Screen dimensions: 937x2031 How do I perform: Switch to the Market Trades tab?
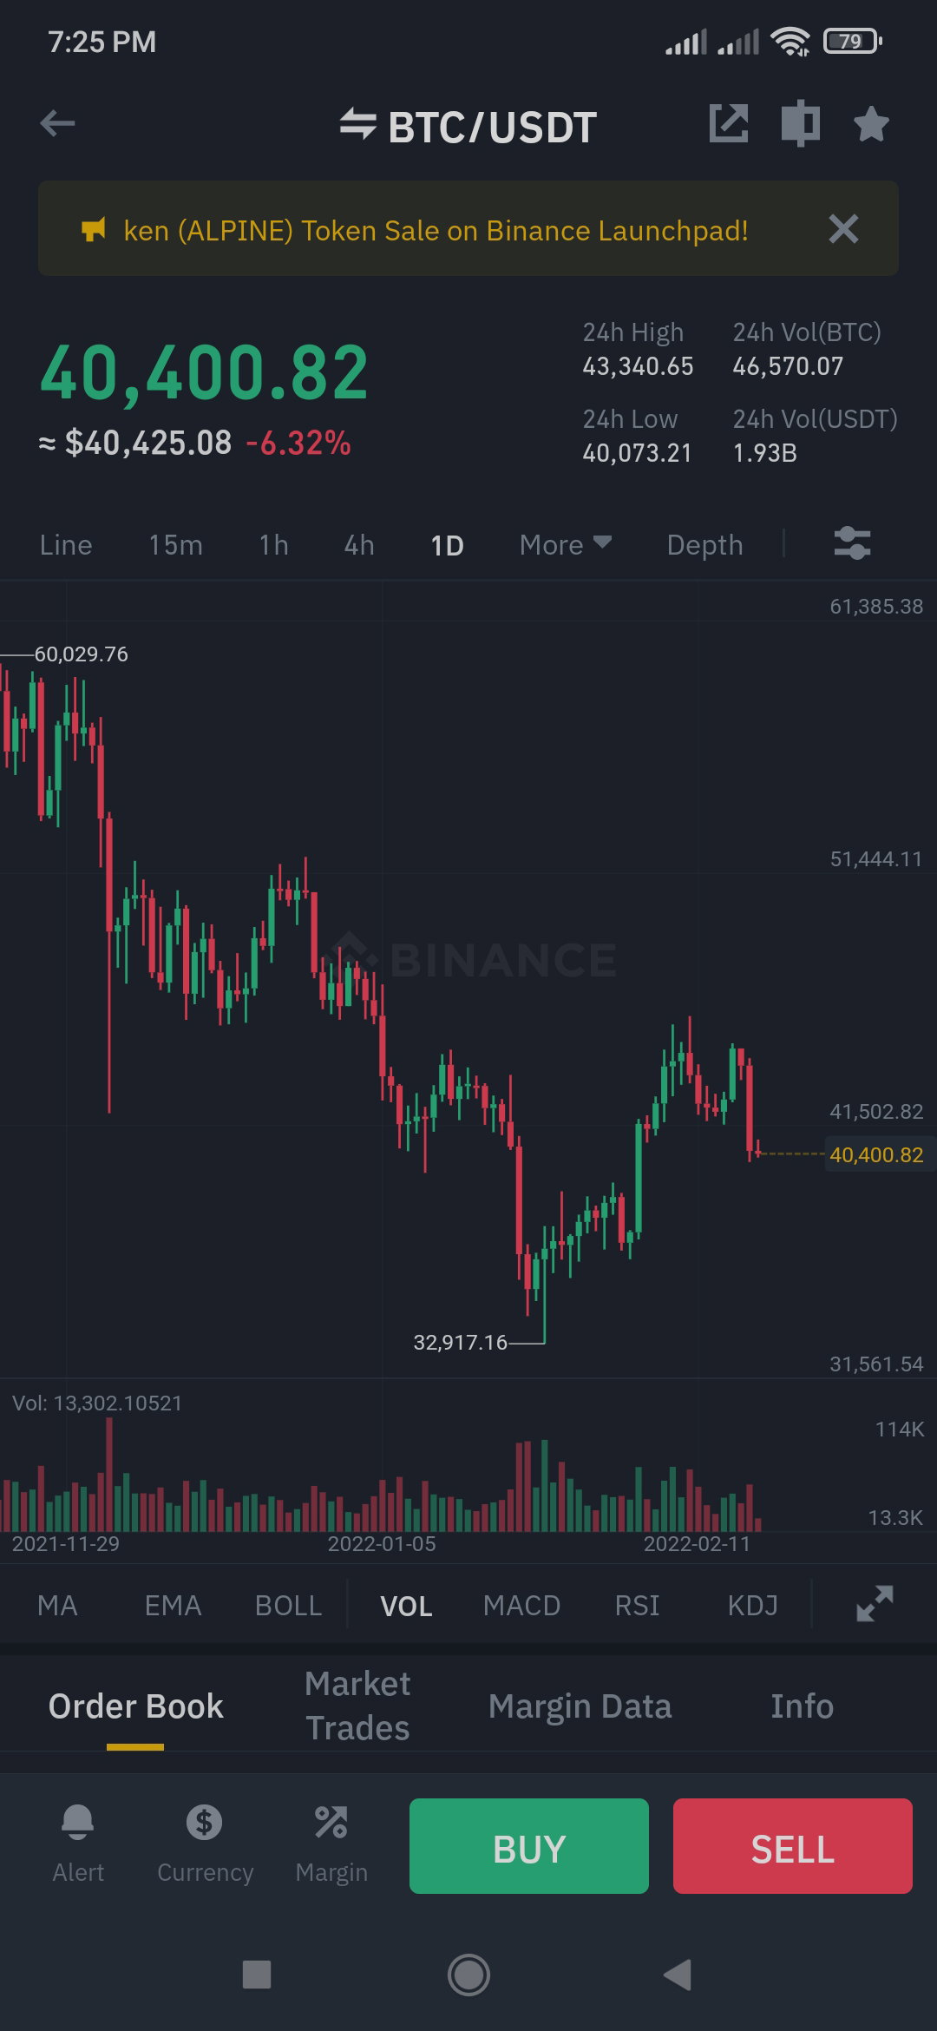[x=357, y=1706]
